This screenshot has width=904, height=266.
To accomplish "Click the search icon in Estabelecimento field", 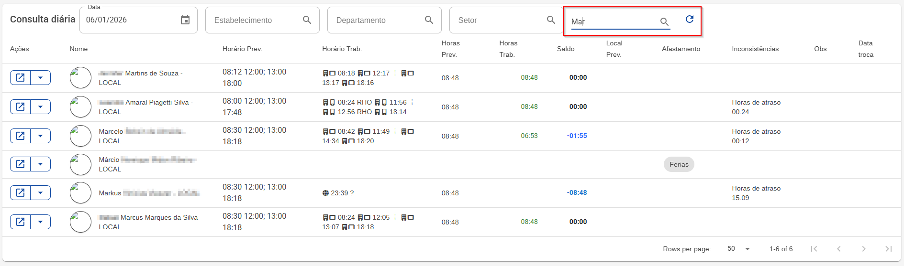I will pyautogui.click(x=307, y=20).
